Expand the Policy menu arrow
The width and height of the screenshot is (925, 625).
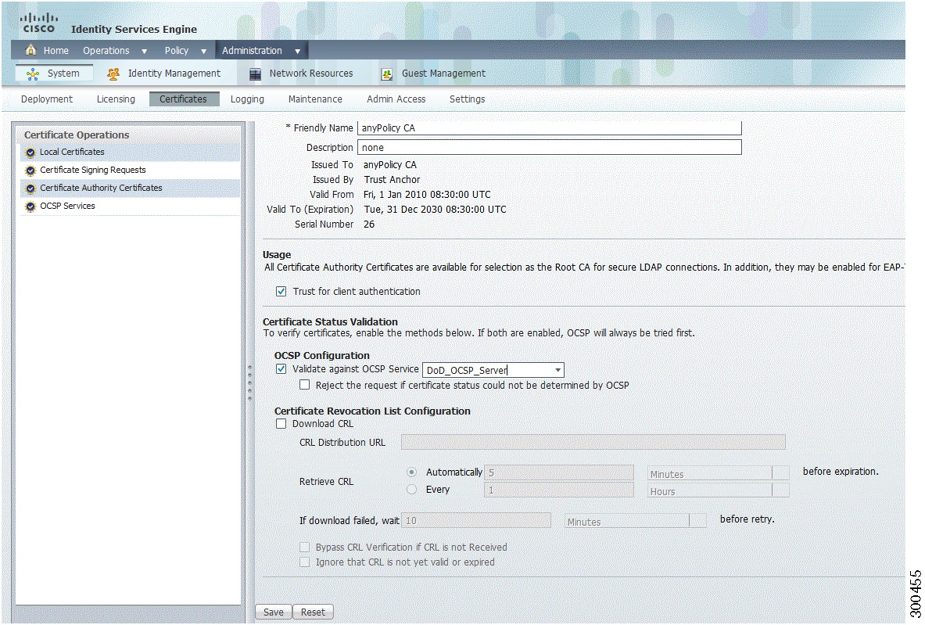click(x=203, y=52)
